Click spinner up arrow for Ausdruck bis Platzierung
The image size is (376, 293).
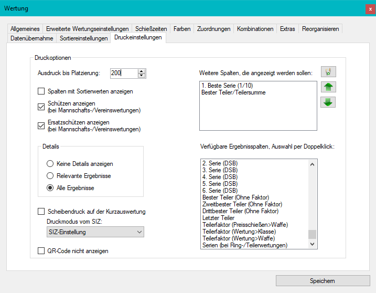(142, 71)
